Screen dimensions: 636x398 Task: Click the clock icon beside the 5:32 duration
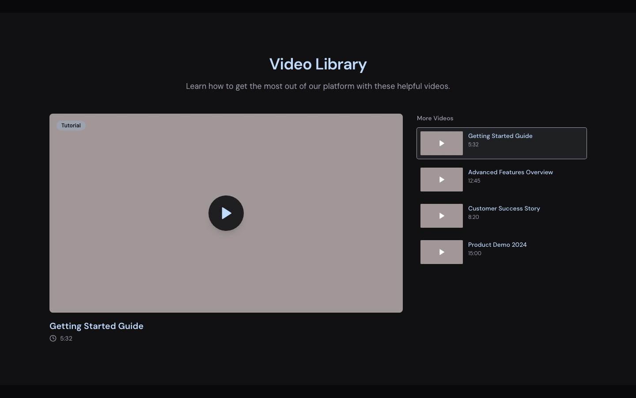pyautogui.click(x=53, y=338)
